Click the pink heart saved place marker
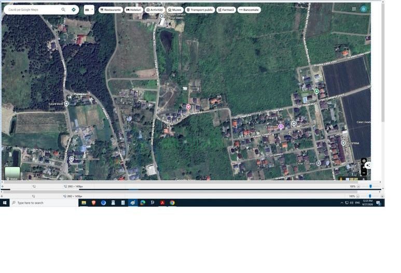 point(188,107)
